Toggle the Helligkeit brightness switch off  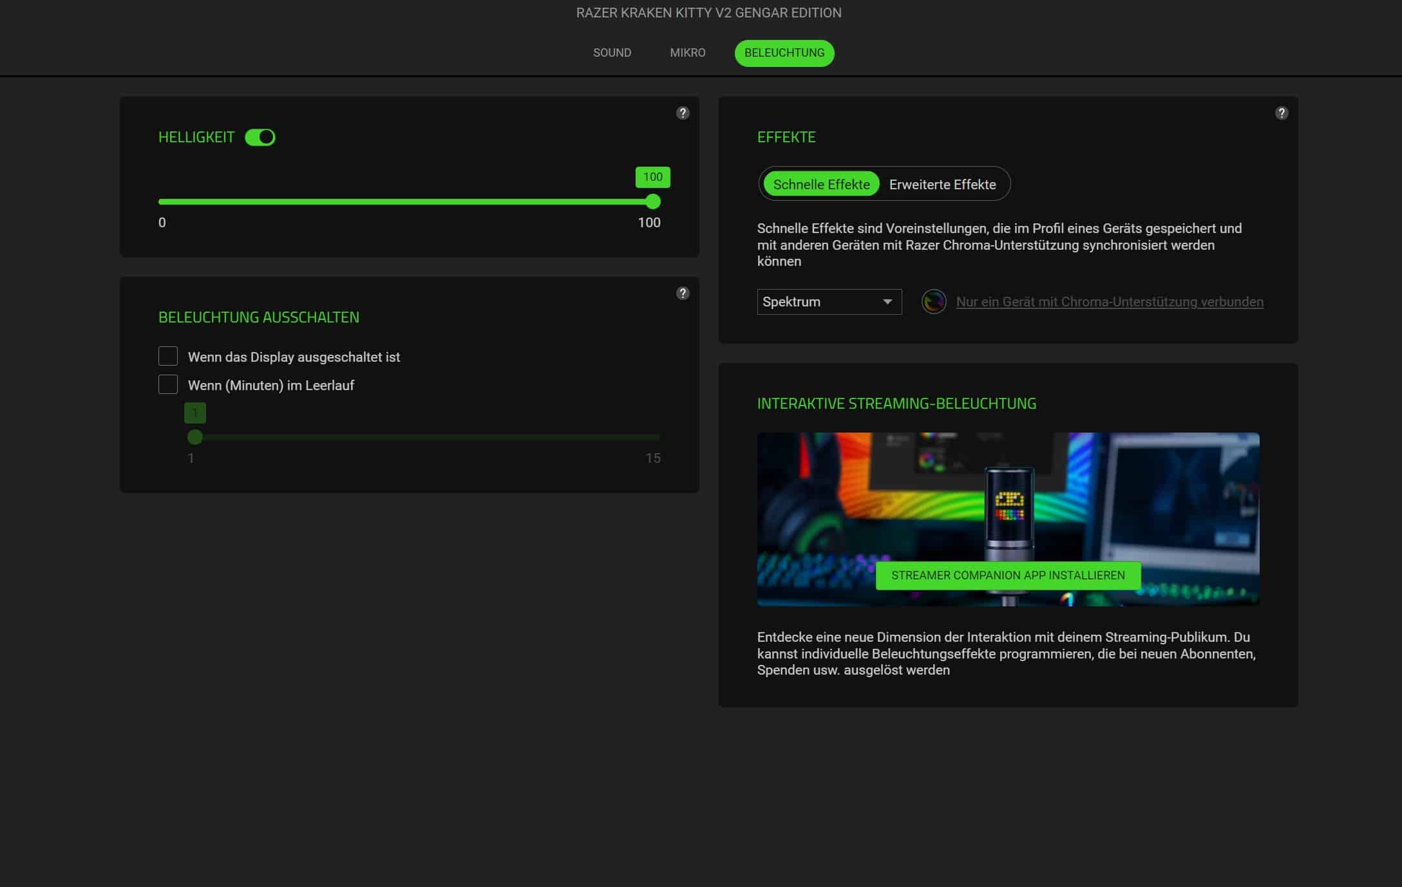pyautogui.click(x=260, y=137)
